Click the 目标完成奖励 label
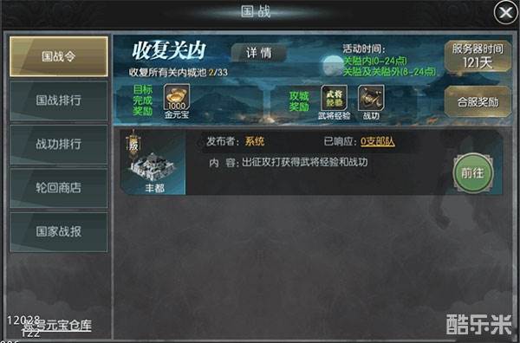Viewport: 520px width, 343px height. pos(143,100)
